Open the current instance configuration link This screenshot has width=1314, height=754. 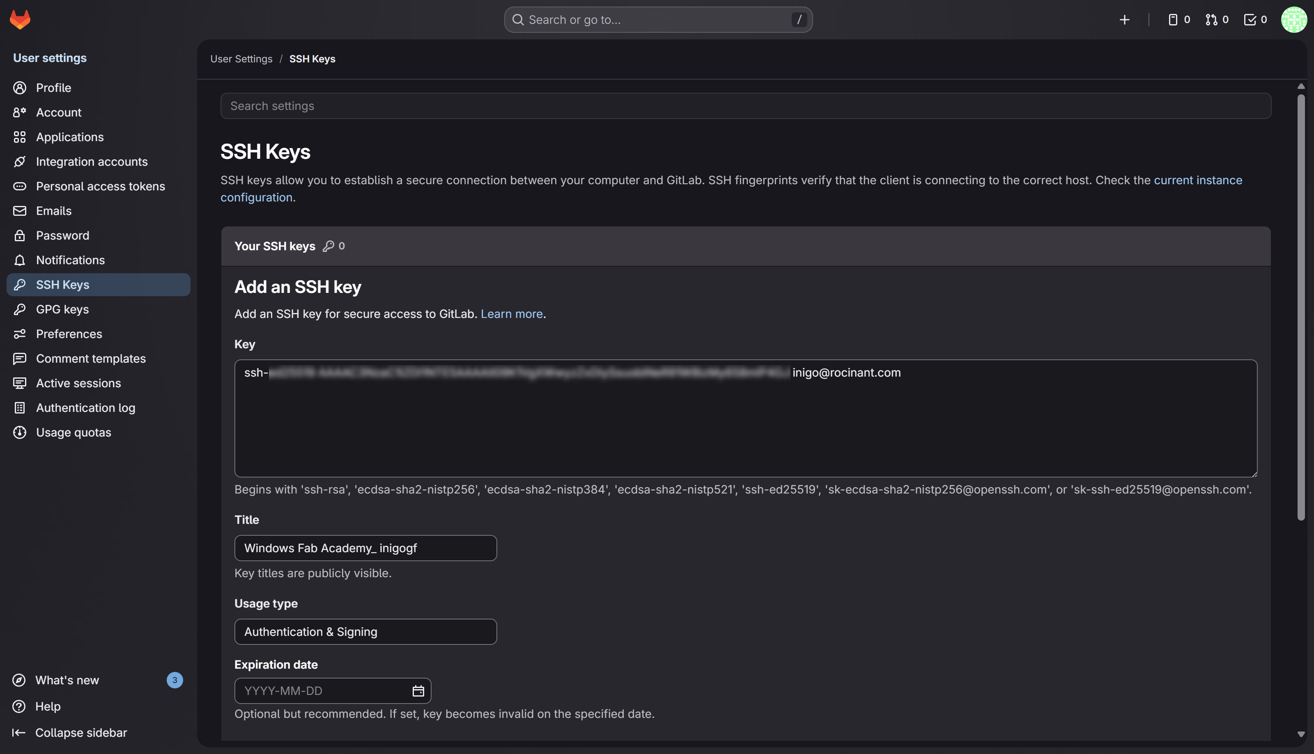(x=1198, y=180)
